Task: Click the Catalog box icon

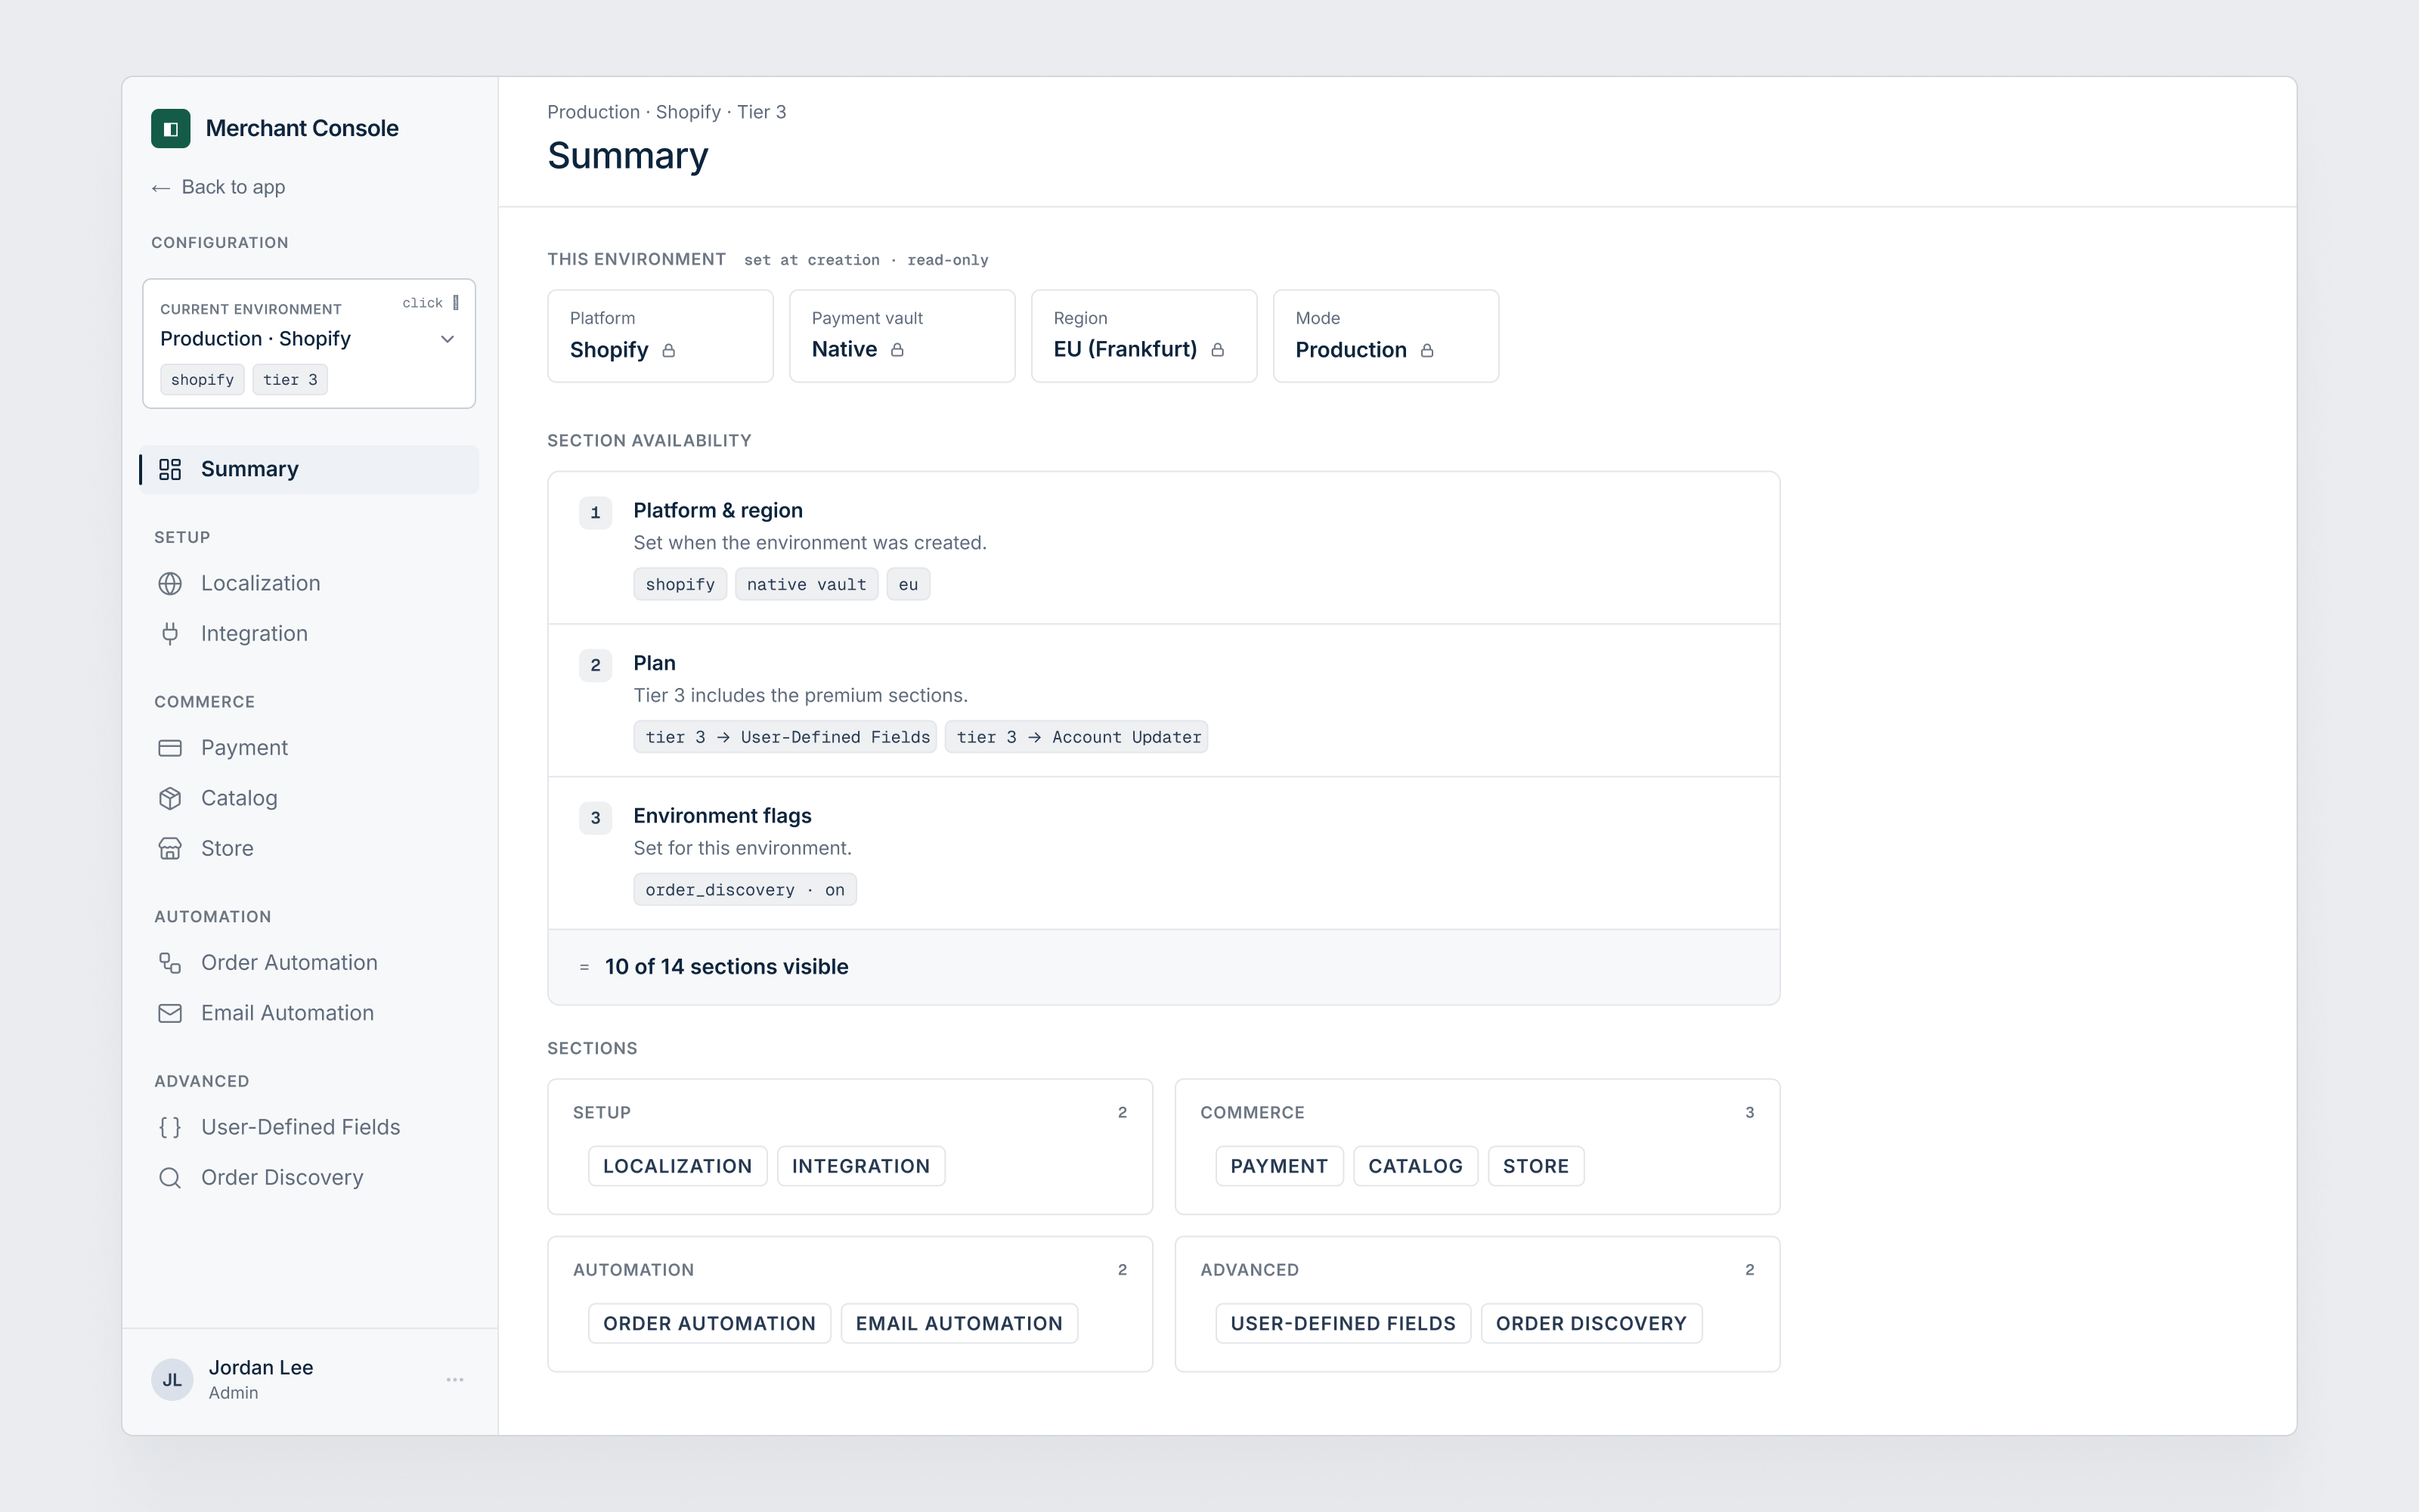Action: (170, 798)
